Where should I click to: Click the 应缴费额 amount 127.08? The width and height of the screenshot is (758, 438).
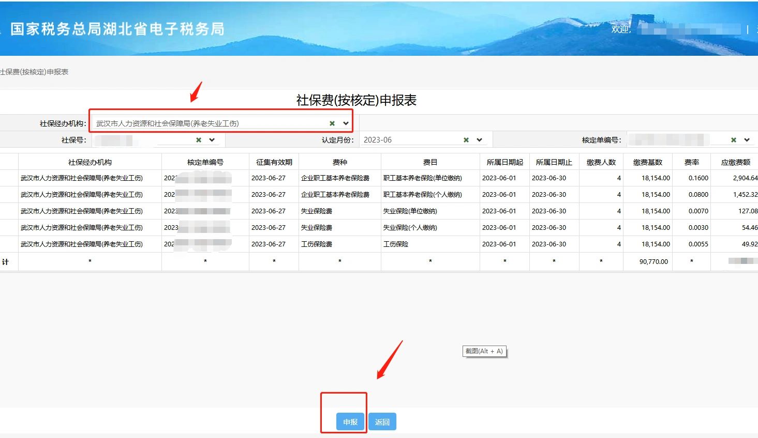point(748,211)
